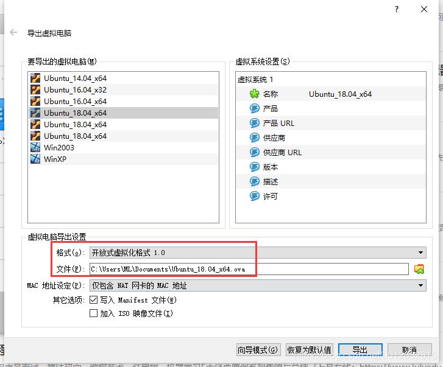443x367 pixels.
Task: Click the 版本 row label
Action: click(x=271, y=167)
